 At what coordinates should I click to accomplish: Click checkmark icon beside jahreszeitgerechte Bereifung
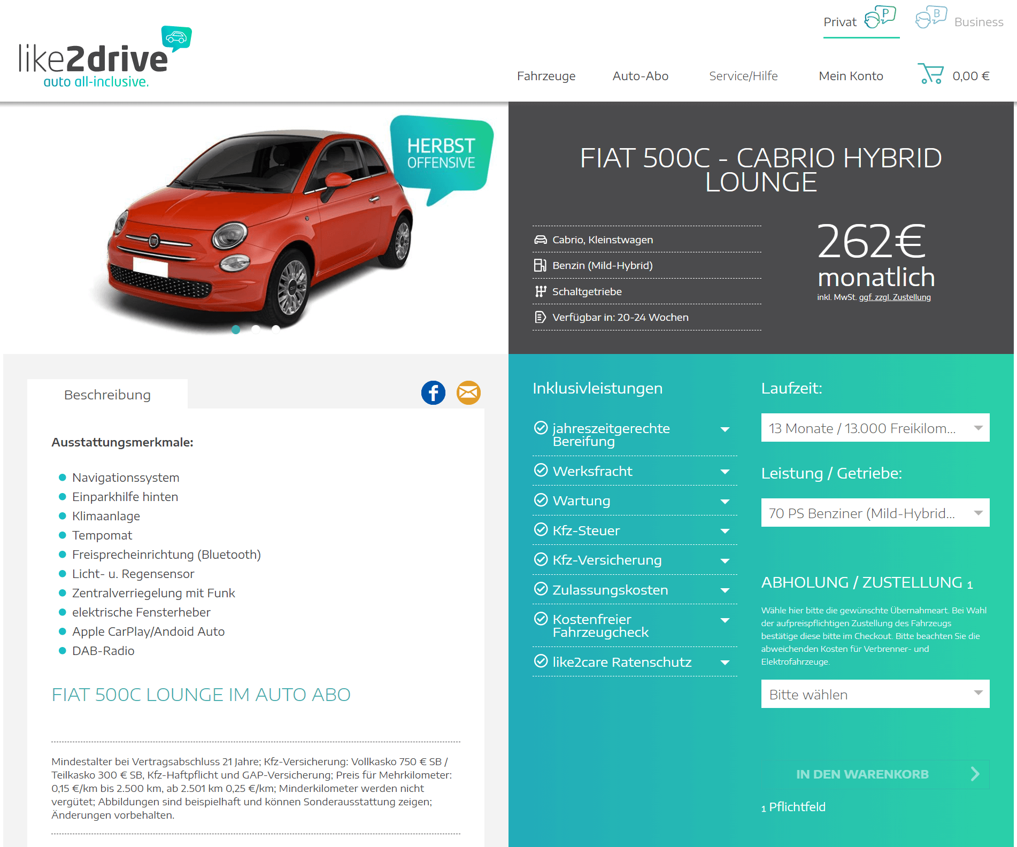pos(541,428)
